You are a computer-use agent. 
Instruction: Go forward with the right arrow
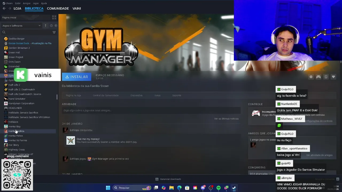tap(10, 9)
